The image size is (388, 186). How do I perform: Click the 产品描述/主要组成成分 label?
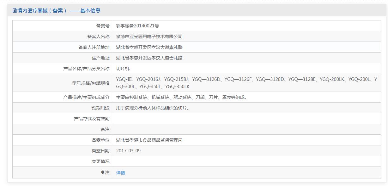coord(86,97)
